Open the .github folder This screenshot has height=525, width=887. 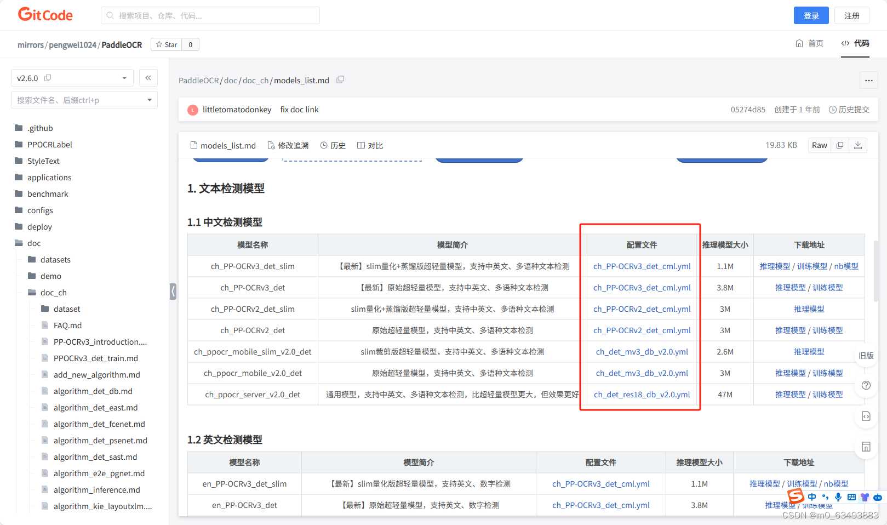coord(40,128)
